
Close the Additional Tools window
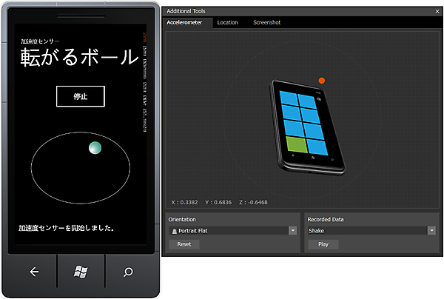[x=437, y=11]
